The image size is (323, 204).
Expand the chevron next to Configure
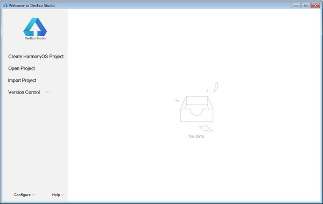coord(33,195)
